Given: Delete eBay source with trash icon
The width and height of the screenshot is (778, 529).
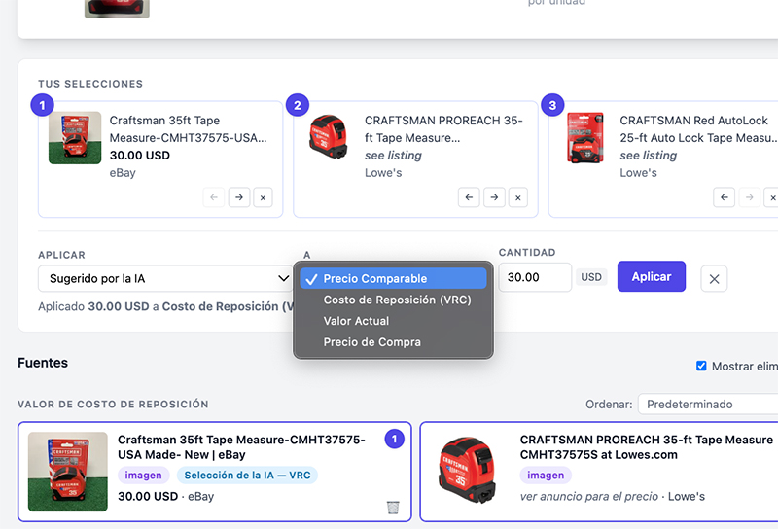Looking at the screenshot, I should [393, 508].
